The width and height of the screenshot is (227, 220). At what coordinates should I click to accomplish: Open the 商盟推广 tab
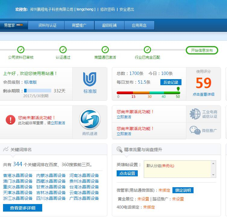click(79, 25)
